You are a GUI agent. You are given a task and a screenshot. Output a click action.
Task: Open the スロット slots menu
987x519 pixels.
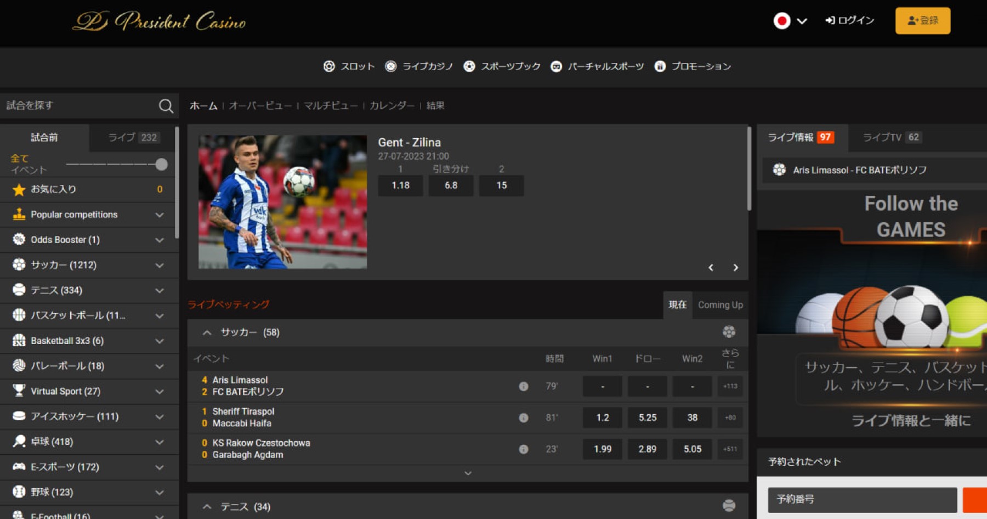pos(349,66)
